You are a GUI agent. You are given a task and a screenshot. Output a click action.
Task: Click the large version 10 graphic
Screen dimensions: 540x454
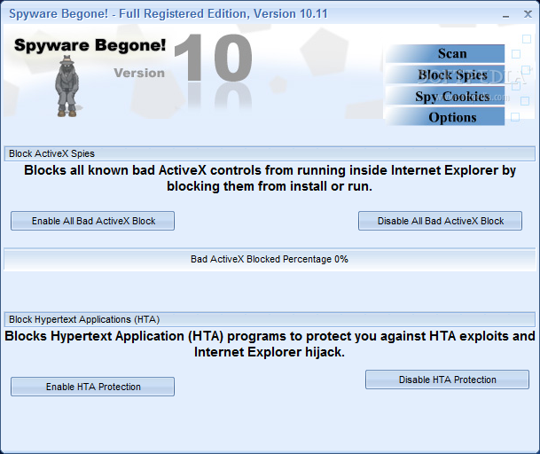click(213, 58)
